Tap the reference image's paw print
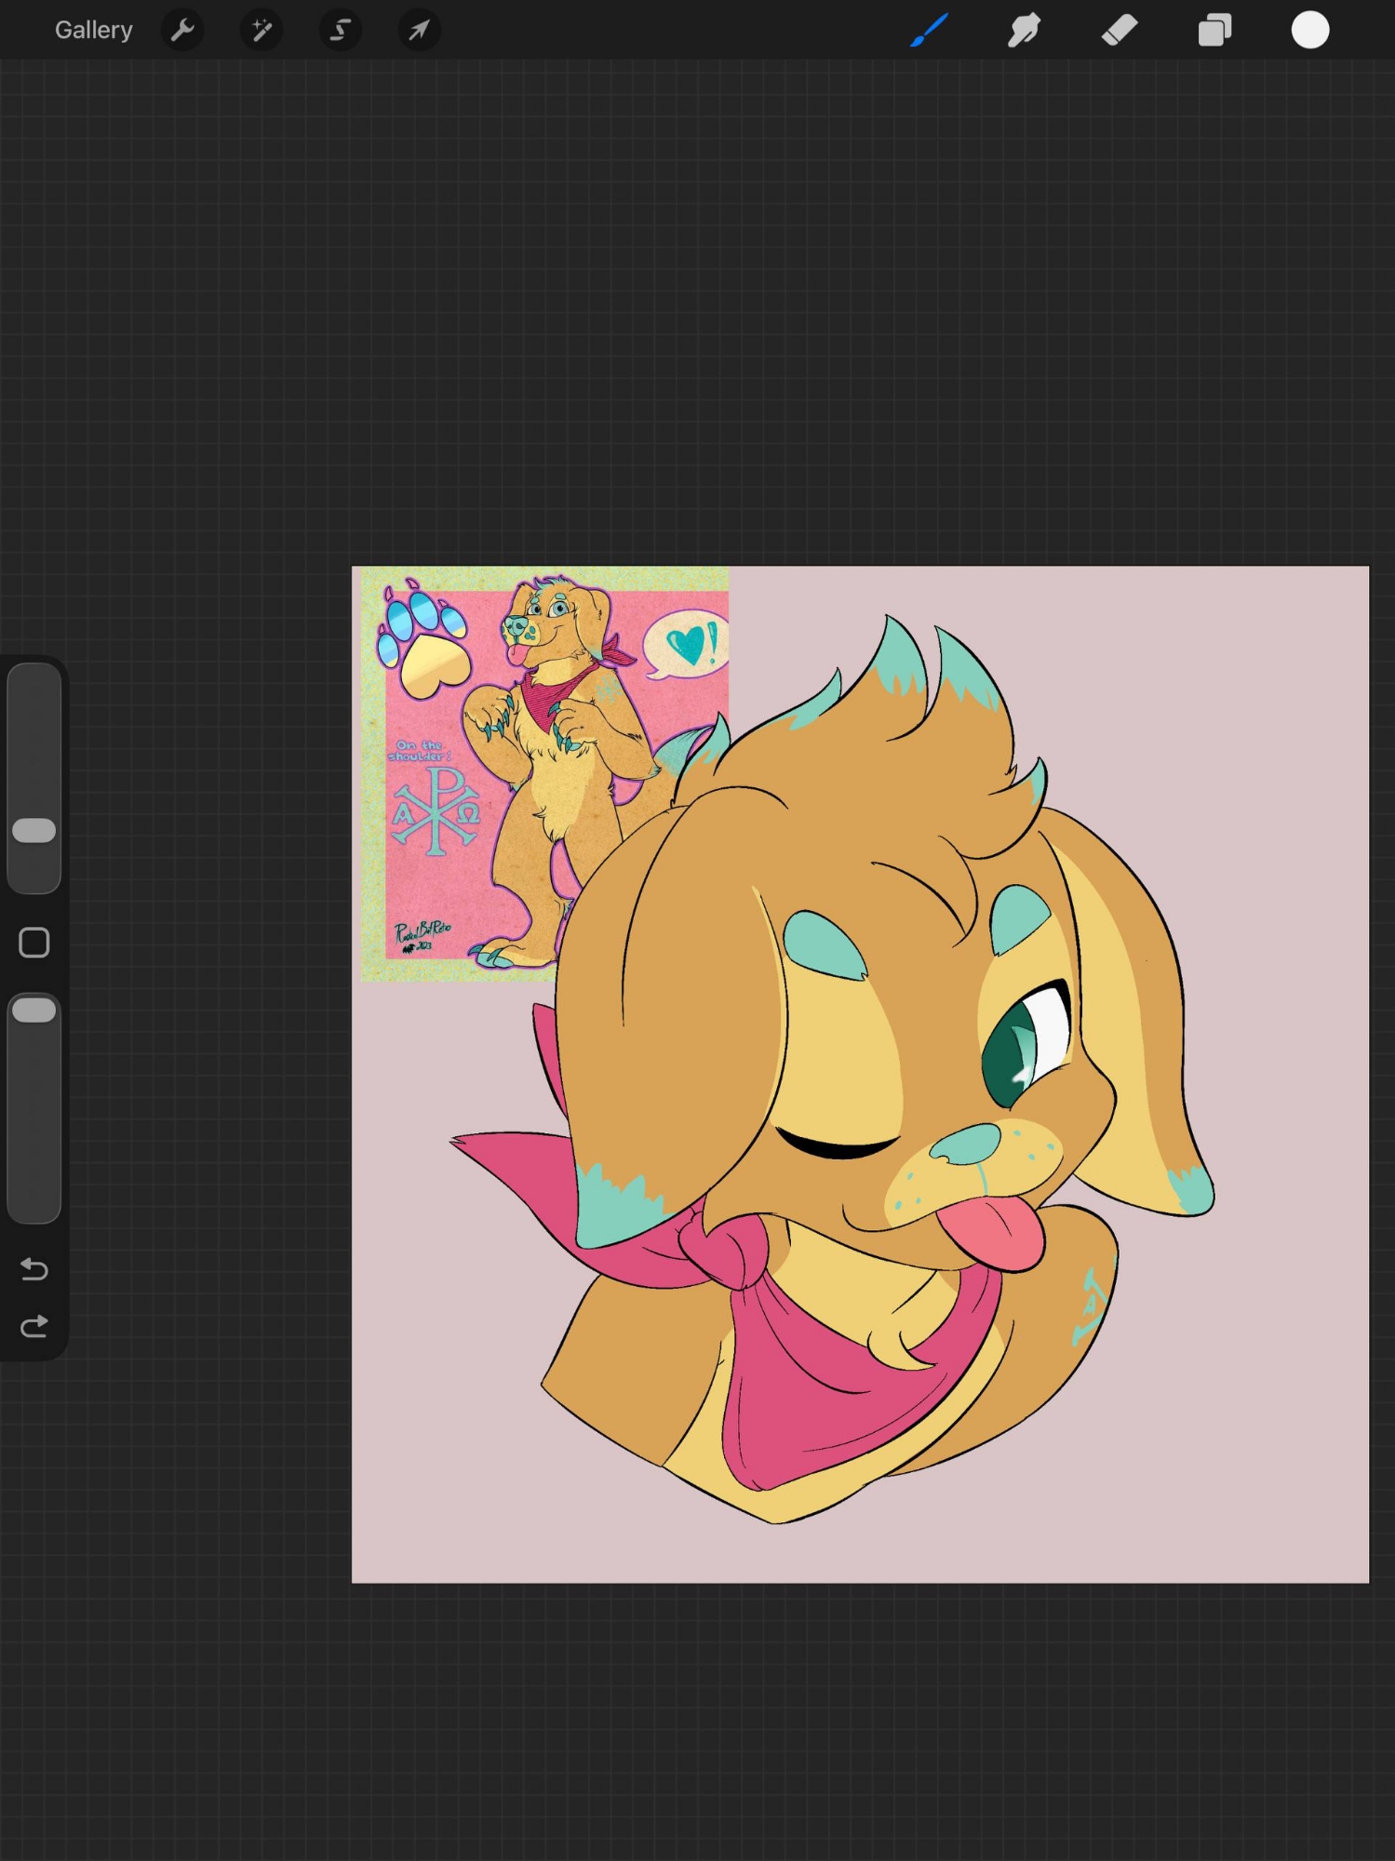The width and height of the screenshot is (1395, 1861). 423,642
